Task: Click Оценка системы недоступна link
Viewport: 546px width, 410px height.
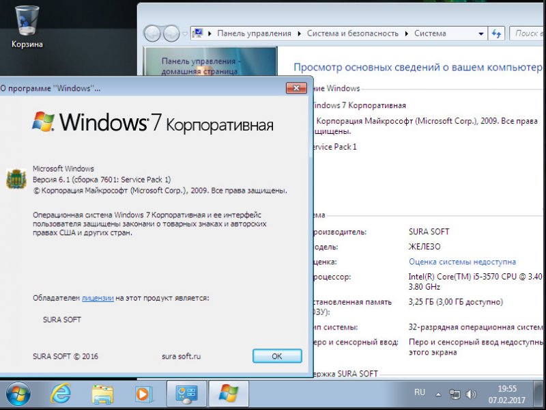Action: [462, 262]
